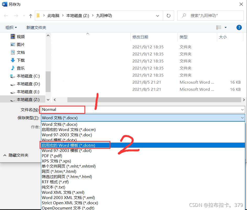
Task: Choose 筛选过的网页 (*.htm;*.html)
Action: [143, 177]
